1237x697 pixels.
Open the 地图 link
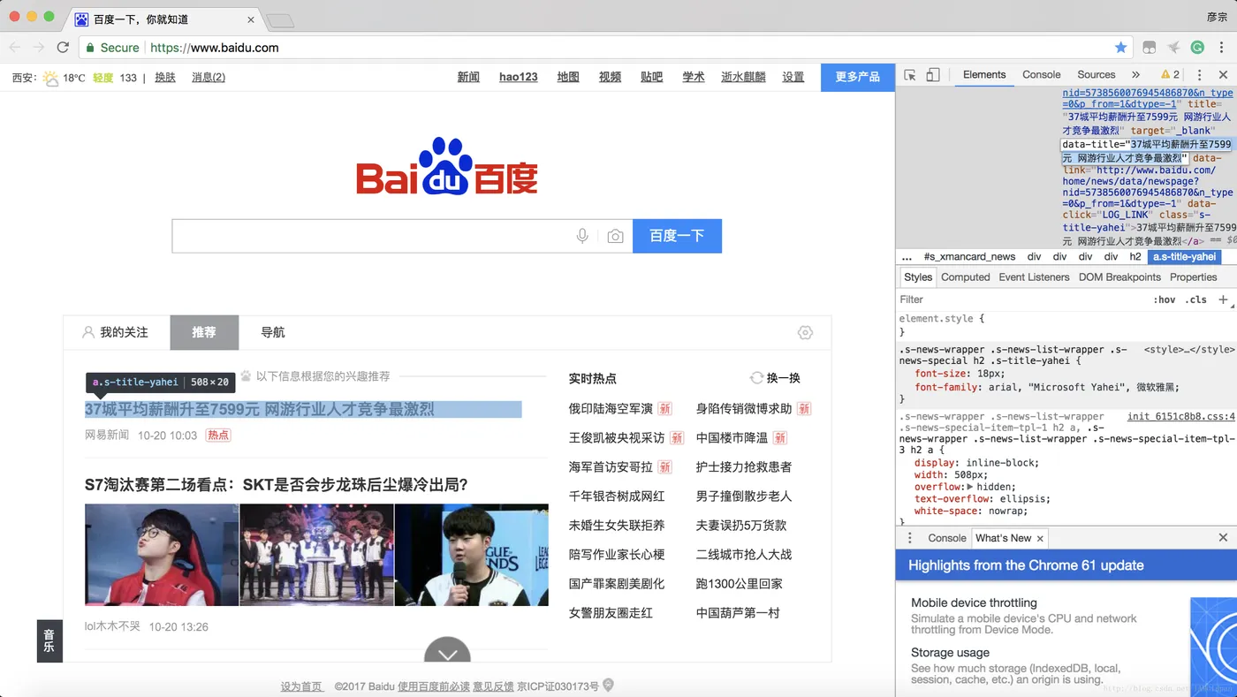point(568,78)
